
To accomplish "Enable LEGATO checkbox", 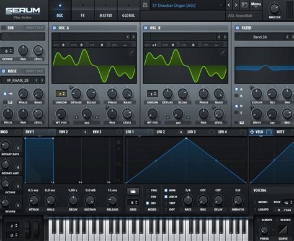I will (255, 209).
